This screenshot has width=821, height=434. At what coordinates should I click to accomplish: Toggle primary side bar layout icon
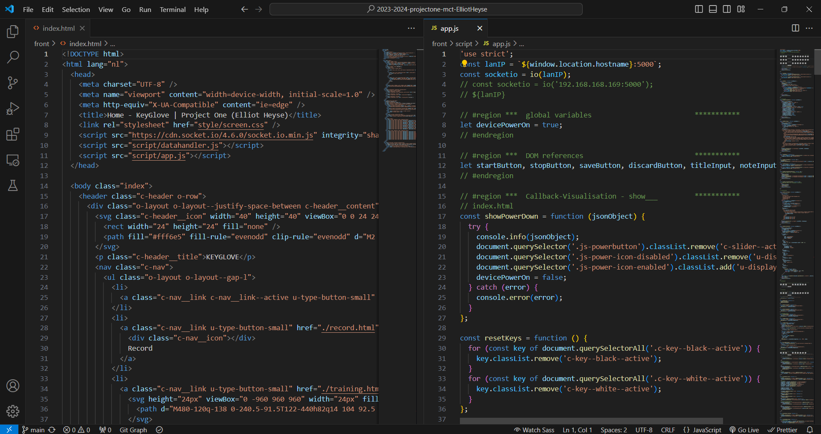[x=699, y=9]
